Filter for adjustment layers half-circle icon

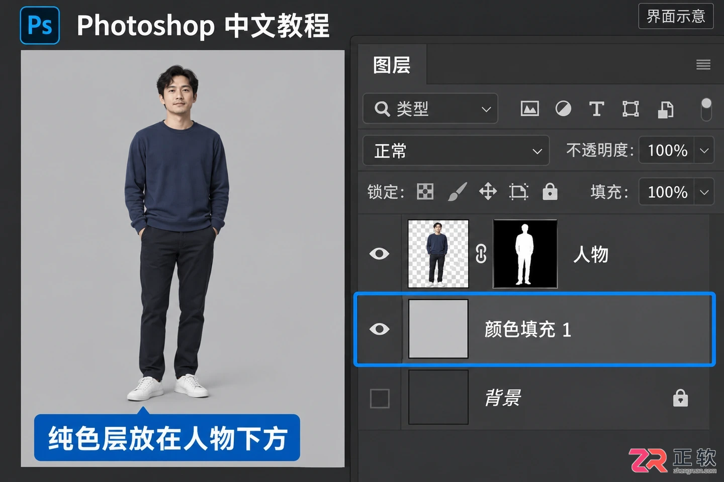(563, 108)
